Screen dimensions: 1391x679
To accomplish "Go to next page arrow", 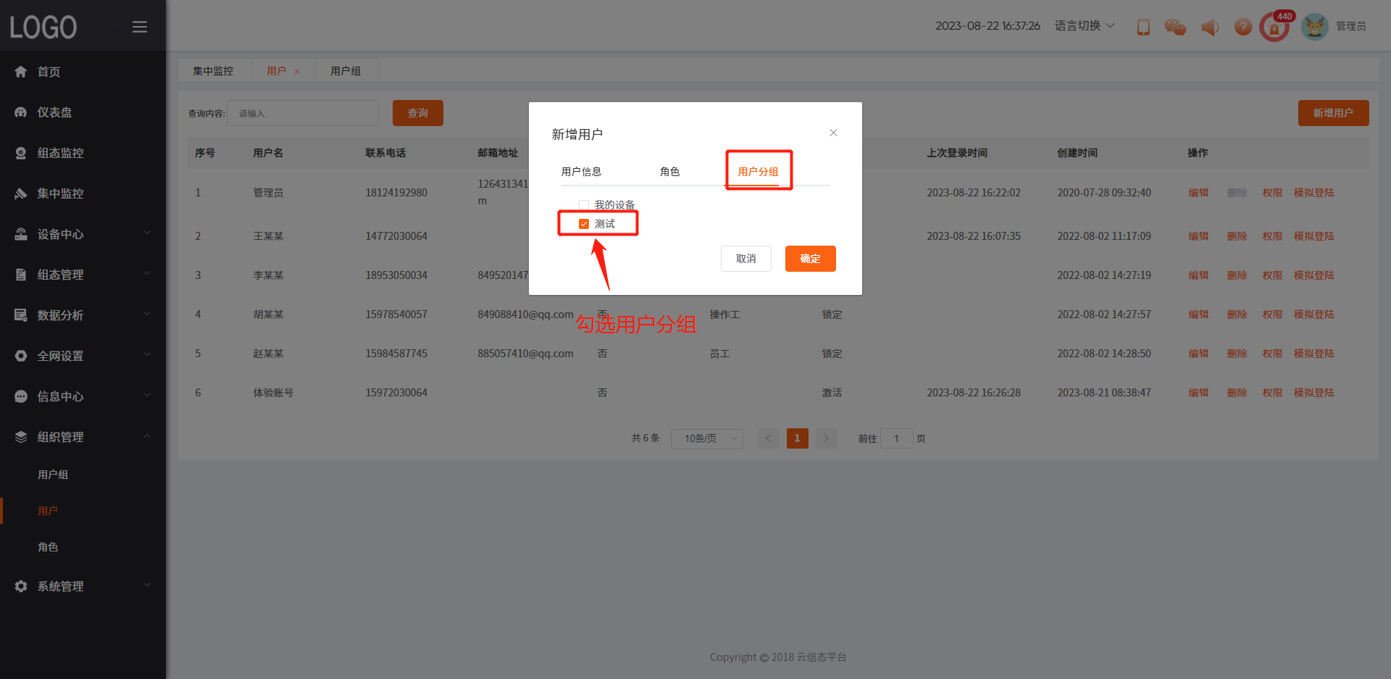I will click(x=827, y=438).
